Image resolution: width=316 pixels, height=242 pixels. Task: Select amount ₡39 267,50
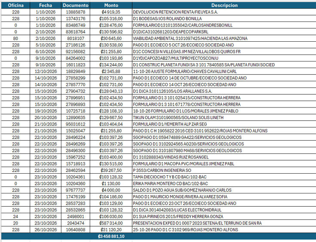pos(111,170)
